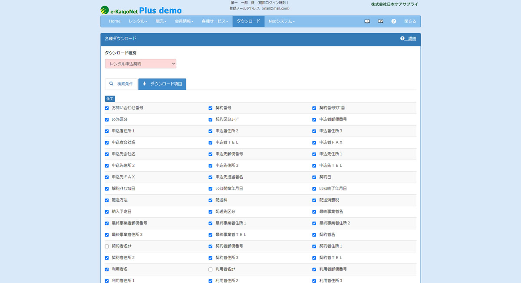Toggle the 契約区分ｺｰﾄﾞ checkbox
The width and height of the screenshot is (521, 283).
[211, 120]
